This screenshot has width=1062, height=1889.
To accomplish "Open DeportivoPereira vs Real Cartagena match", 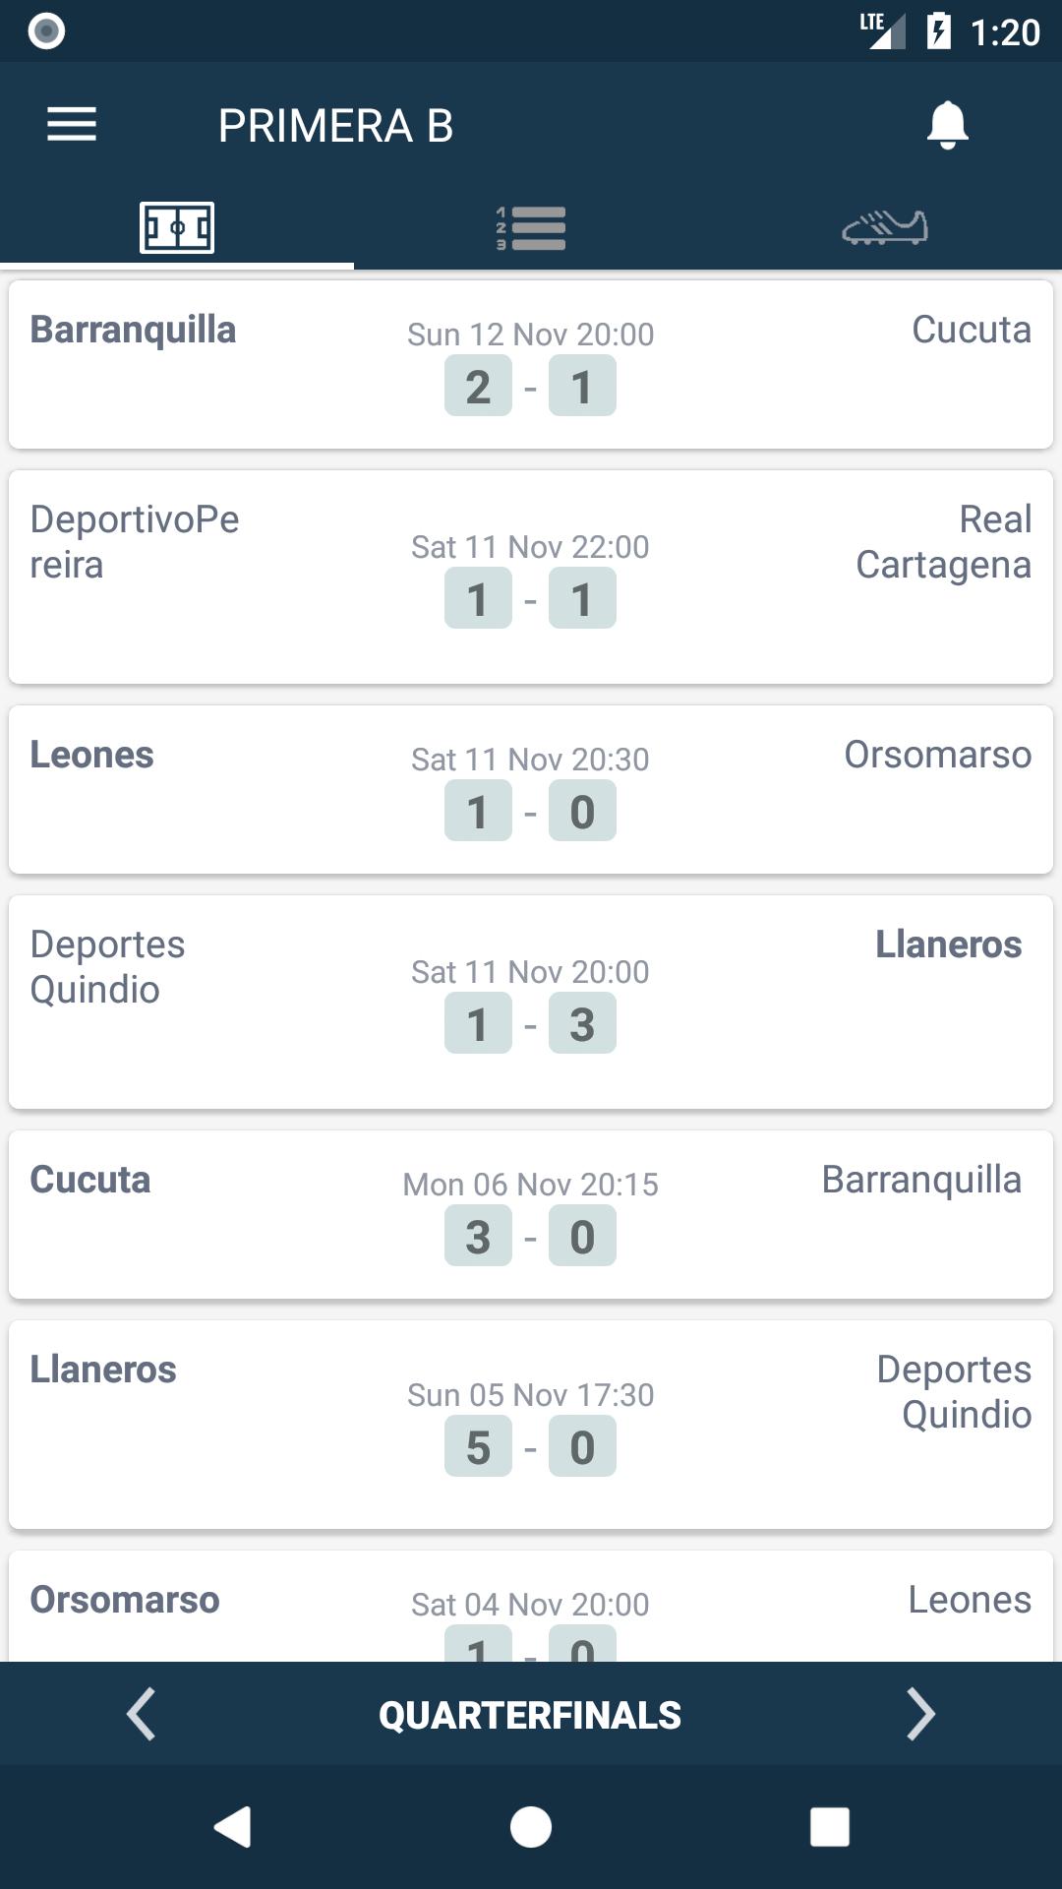I will [531, 577].
